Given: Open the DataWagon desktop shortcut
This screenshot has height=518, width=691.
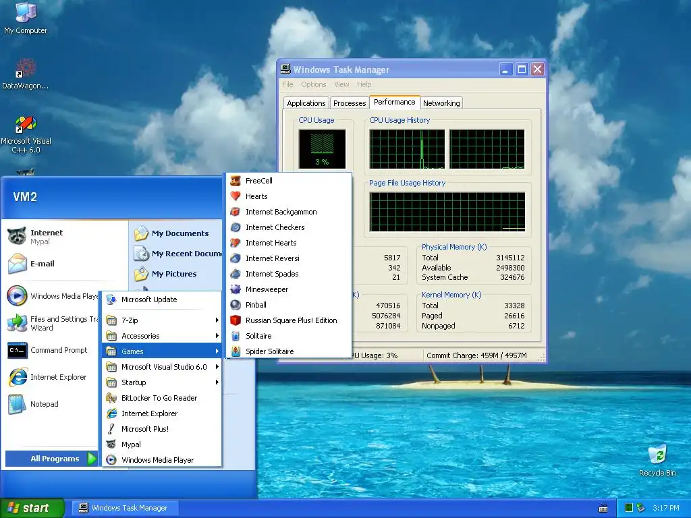Looking at the screenshot, I should (x=26, y=74).
